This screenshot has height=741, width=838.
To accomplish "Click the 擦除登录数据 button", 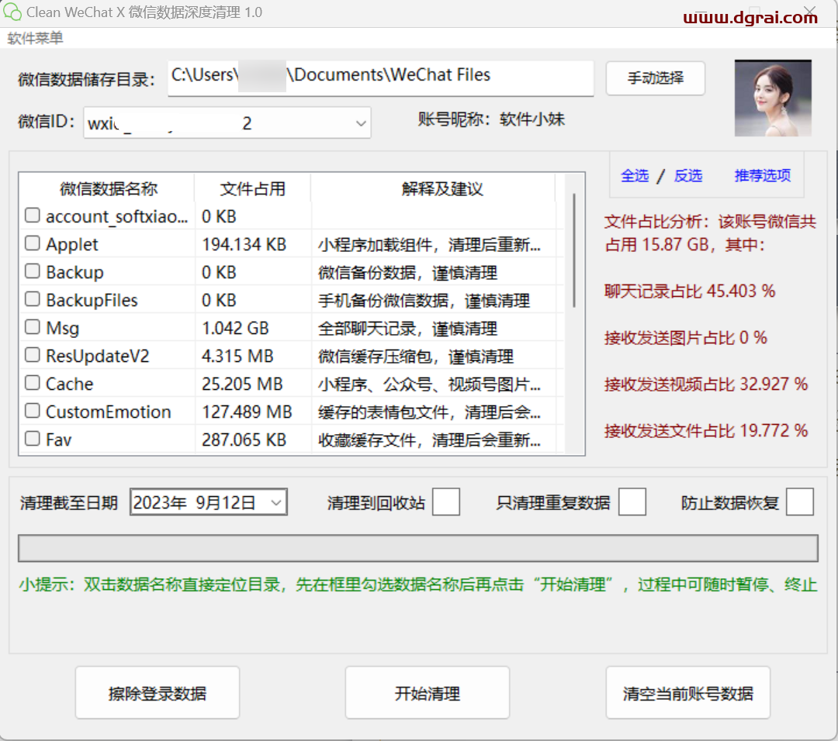I will pyautogui.click(x=157, y=693).
